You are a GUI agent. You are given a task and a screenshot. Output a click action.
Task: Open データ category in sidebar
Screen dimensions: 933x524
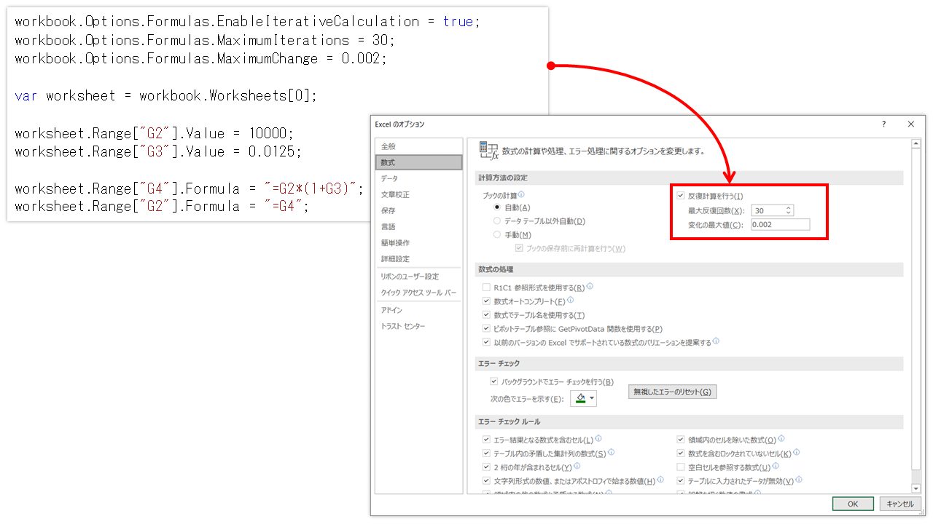click(x=419, y=178)
